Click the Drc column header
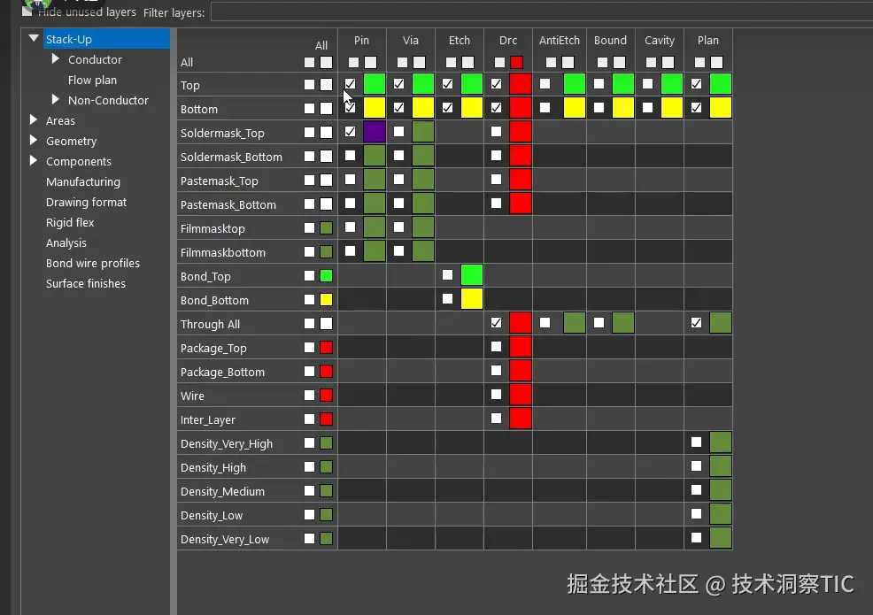The image size is (873, 615). 507,40
